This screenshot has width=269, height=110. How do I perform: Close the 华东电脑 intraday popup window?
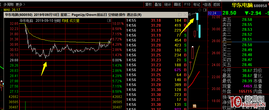(x=186, y=15)
